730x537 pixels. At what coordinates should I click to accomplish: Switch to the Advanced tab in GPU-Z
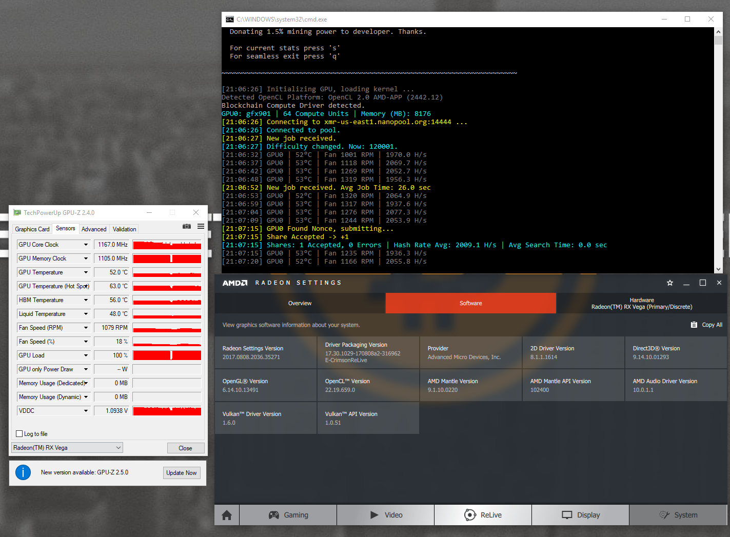94,229
